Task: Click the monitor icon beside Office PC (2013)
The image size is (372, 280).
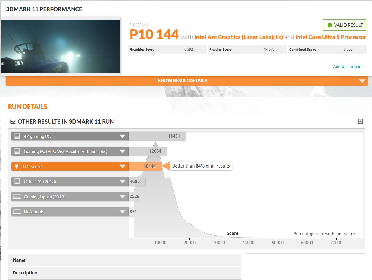Action: tap(17, 182)
